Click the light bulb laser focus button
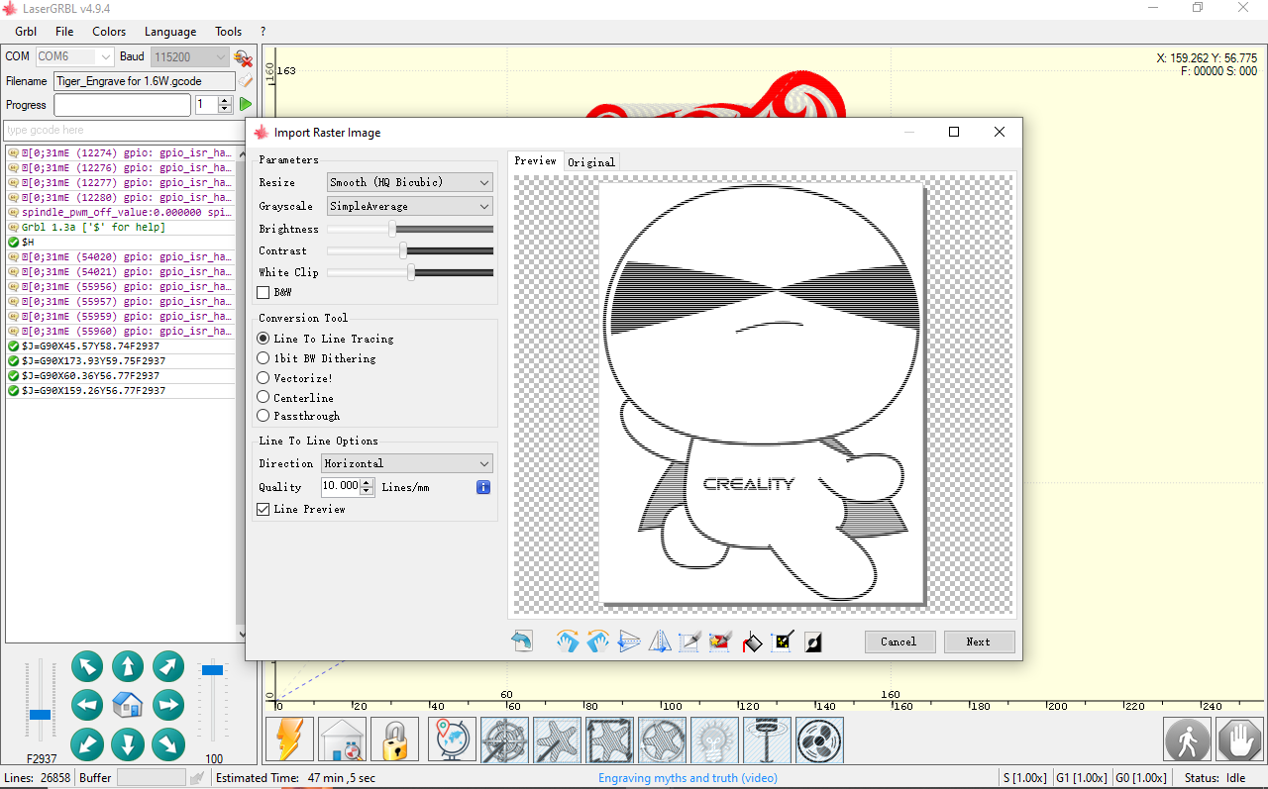 point(714,740)
